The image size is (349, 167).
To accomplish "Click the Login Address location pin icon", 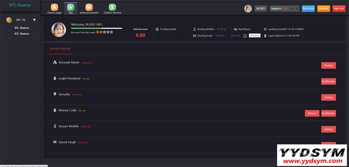I will [x=265, y=36].
